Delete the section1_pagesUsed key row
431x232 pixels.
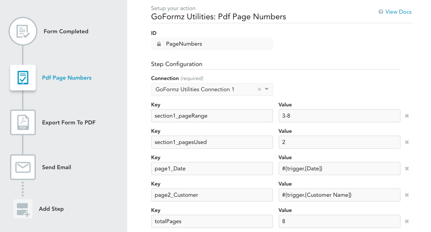point(407,142)
